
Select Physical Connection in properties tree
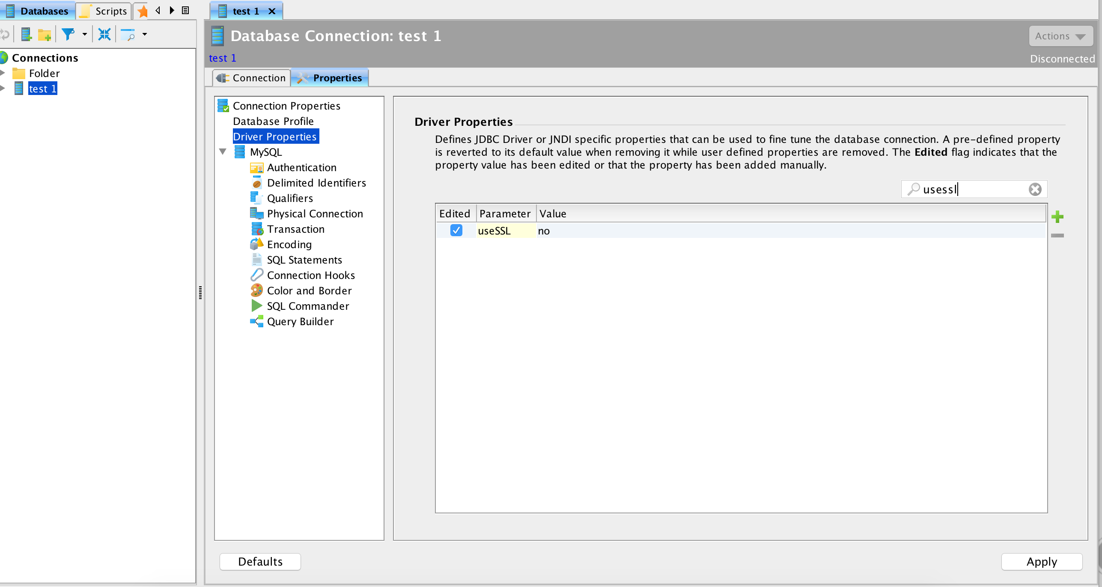tap(315, 213)
